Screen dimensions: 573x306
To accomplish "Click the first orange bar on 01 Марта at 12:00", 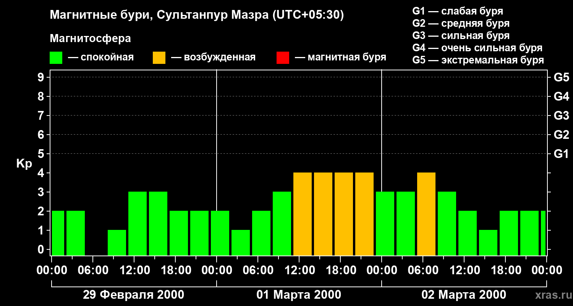I will 303,214.
